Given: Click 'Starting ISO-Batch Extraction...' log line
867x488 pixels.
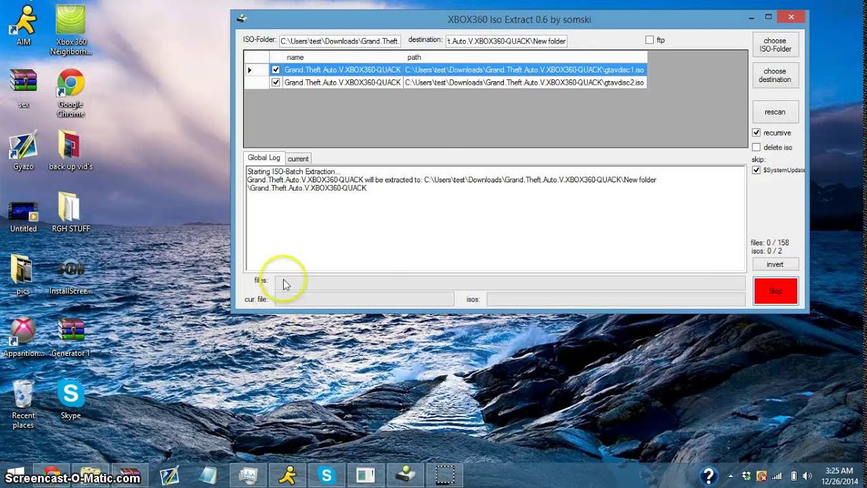Looking at the screenshot, I should coord(294,172).
